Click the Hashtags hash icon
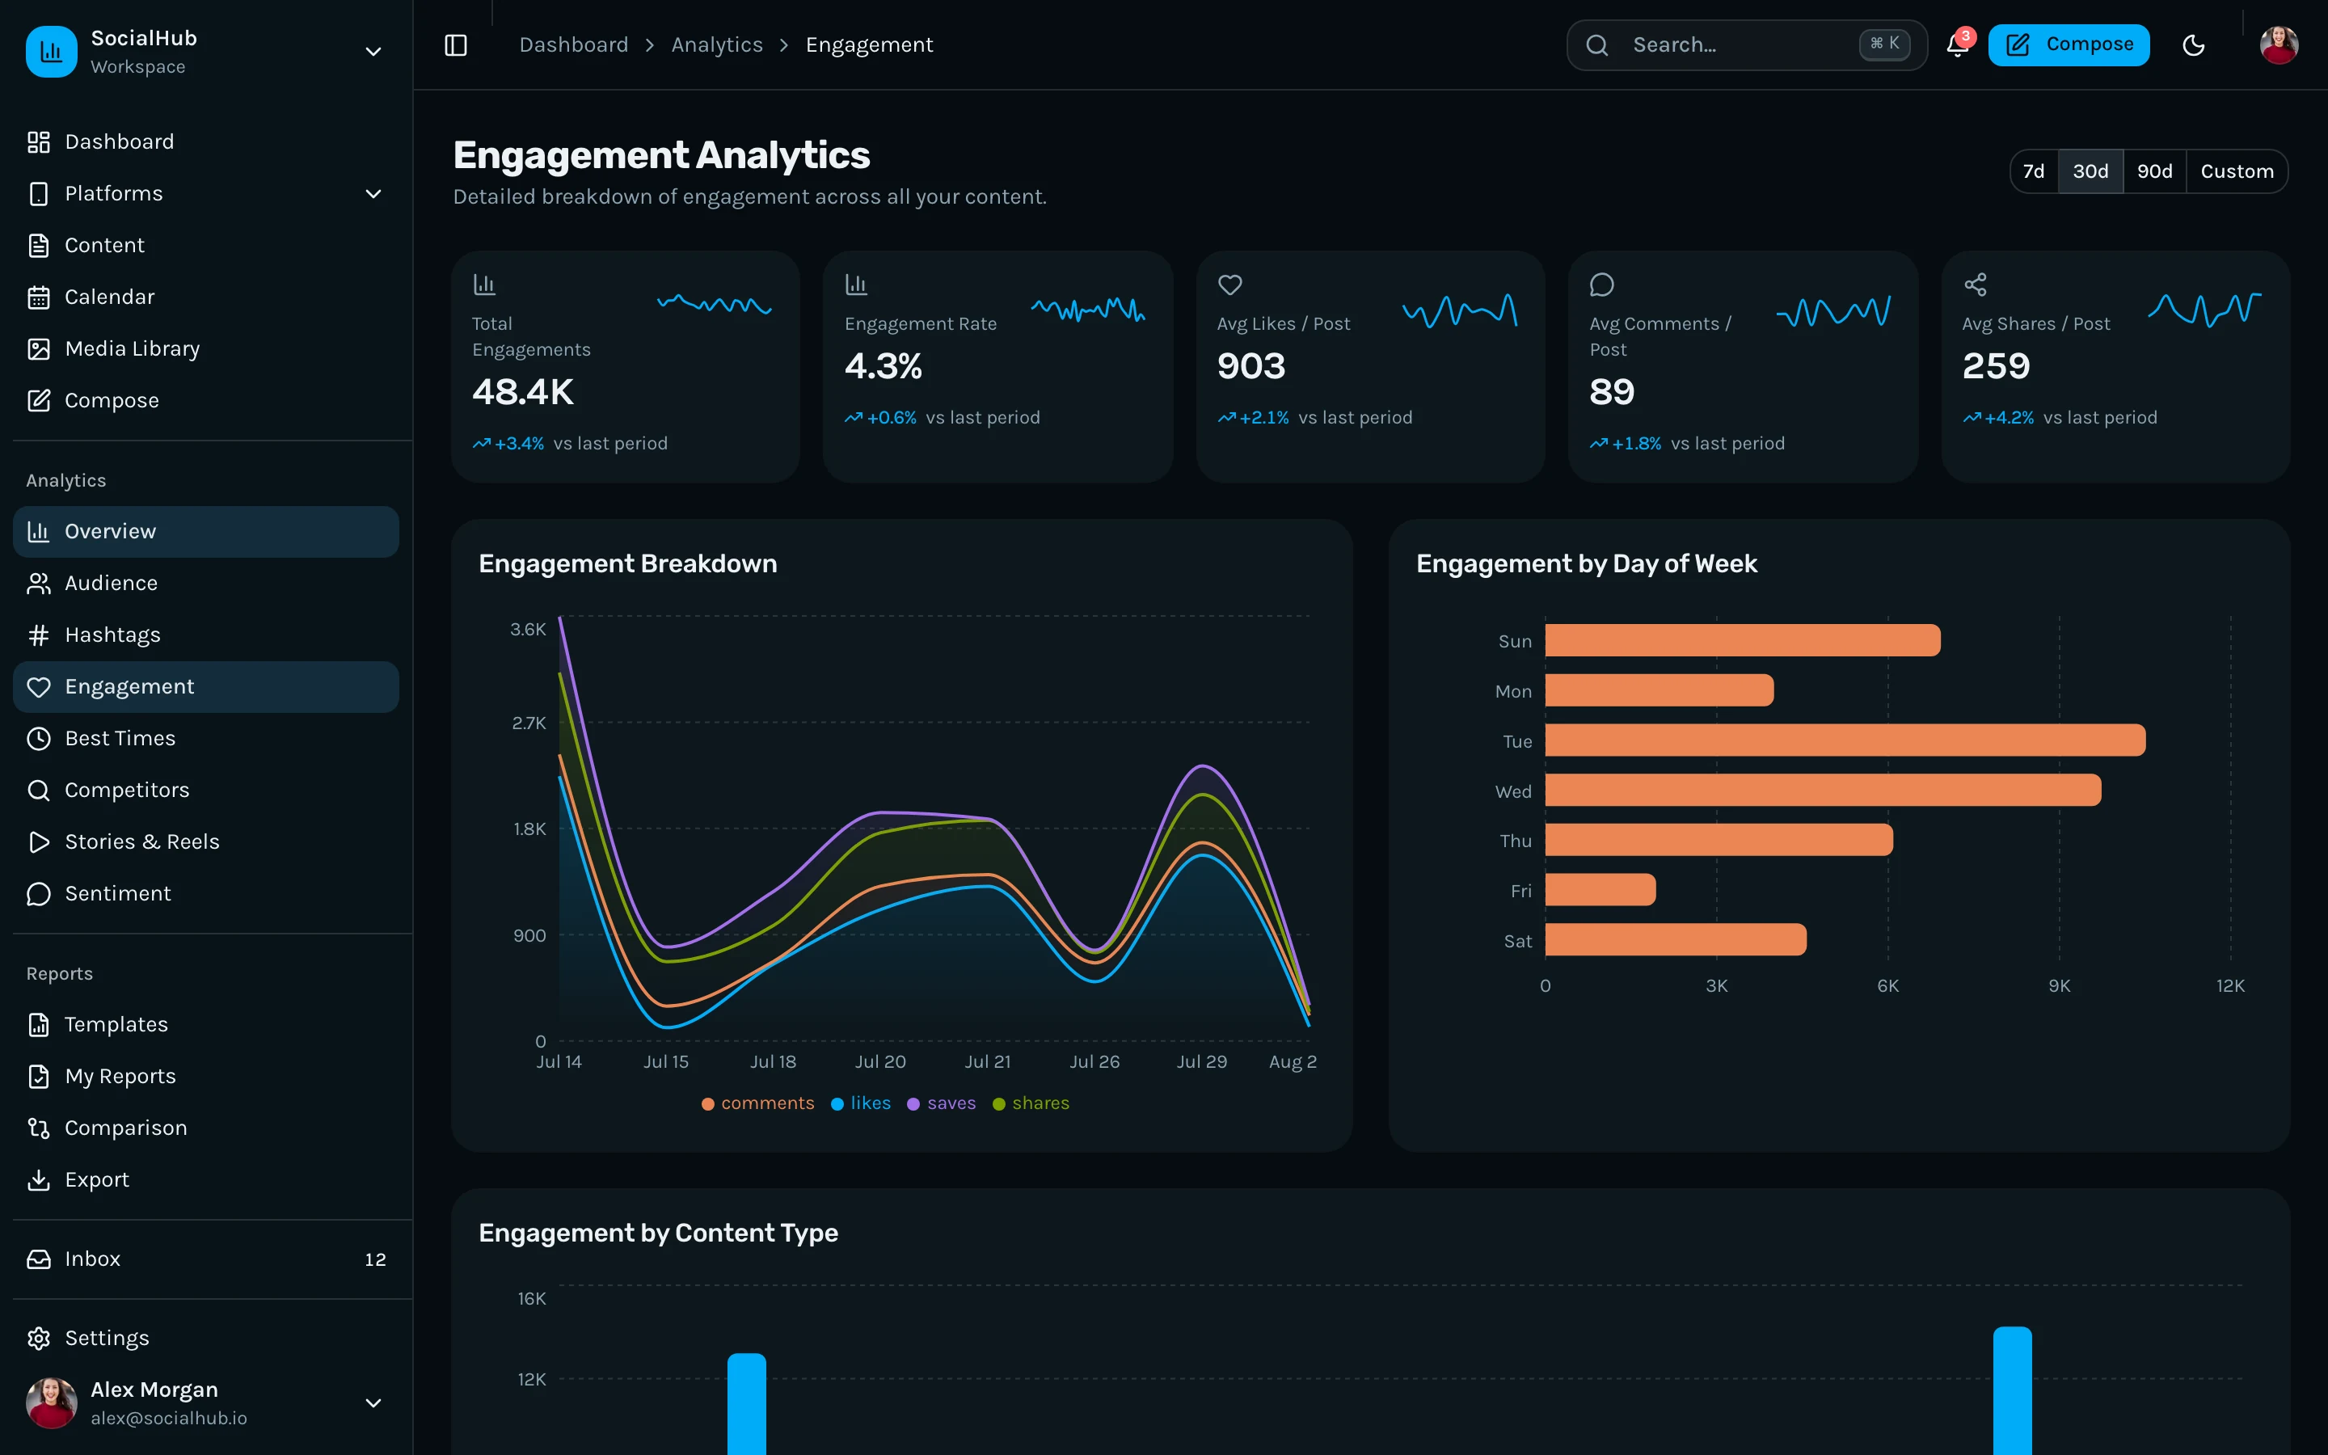The height and width of the screenshot is (1455, 2328). pyautogui.click(x=39, y=635)
